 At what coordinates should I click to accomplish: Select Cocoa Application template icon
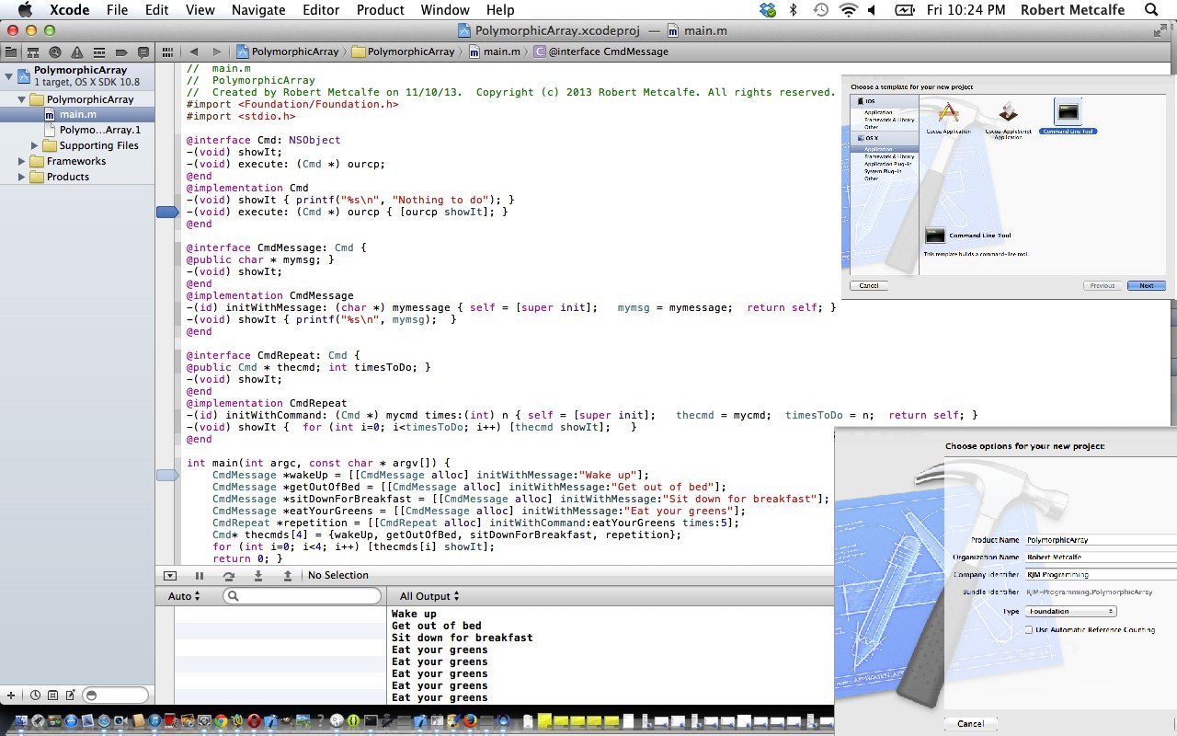(x=949, y=114)
